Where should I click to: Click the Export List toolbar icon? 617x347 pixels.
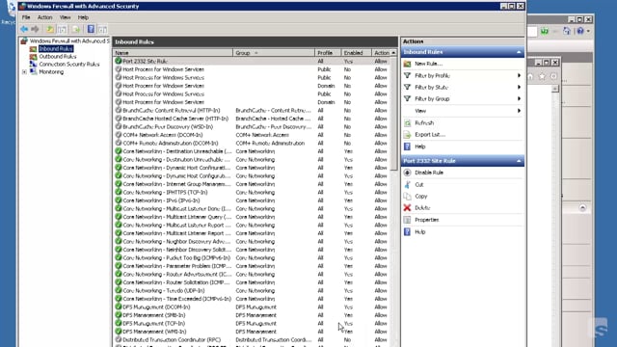coord(76,29)
